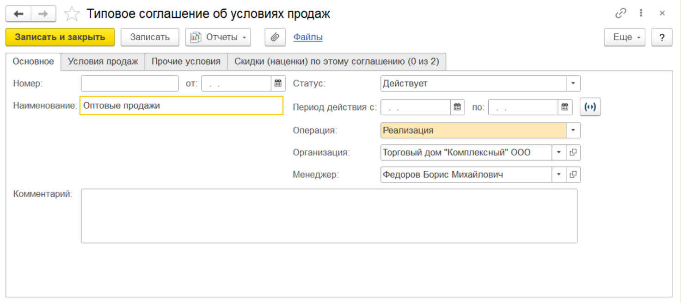Click the period selection button
This screenshot has width=681, height=303.
pyautogui.click(x=590, y=107)
